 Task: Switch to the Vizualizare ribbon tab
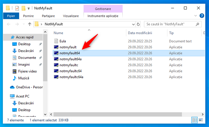71,16
